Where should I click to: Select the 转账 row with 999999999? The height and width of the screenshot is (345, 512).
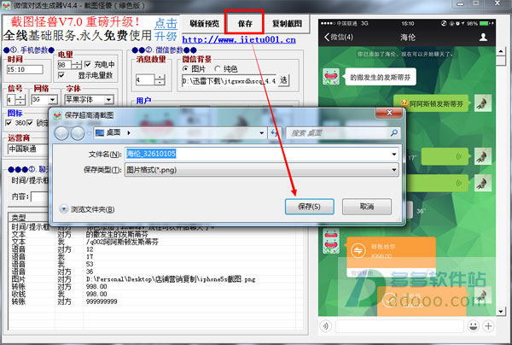coord(152,301)
